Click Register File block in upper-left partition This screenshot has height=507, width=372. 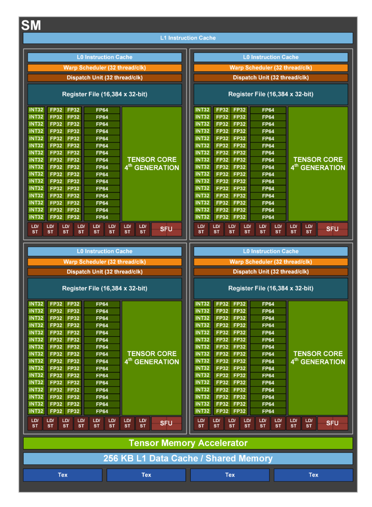click(x=105, y=94)
